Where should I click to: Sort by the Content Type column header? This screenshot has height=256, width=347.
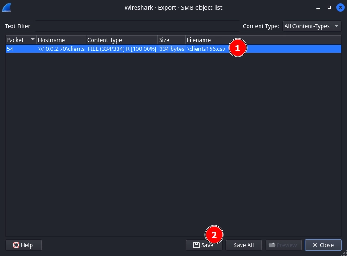click(121, 40)
